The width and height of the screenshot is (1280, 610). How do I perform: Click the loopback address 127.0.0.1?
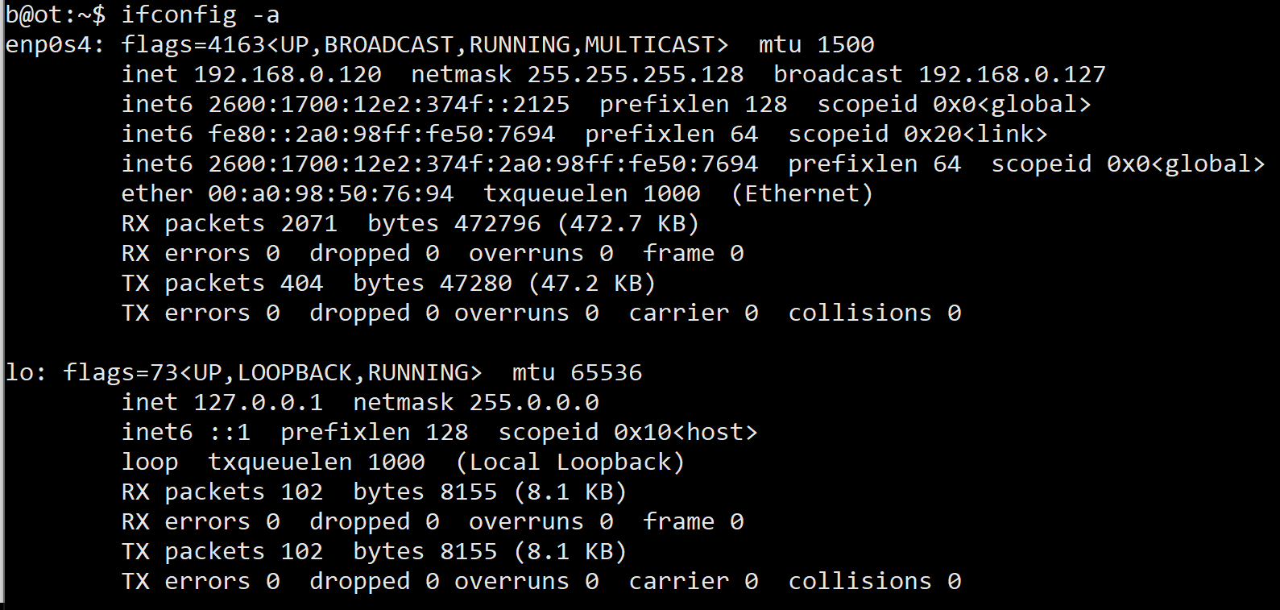click(258, 402)
